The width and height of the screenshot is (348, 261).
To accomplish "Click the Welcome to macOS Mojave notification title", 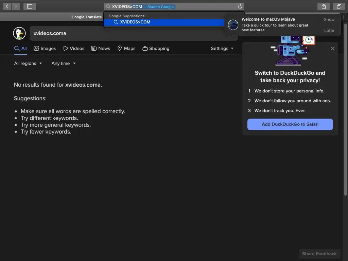I will pyautogui.click(x=268, y=19).
